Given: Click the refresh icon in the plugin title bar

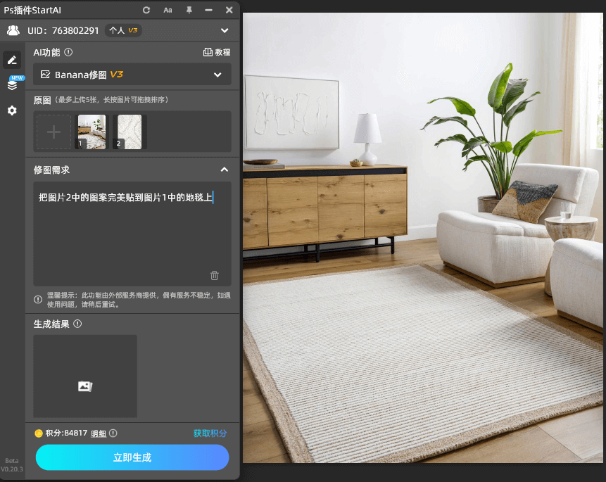Looking at the screenshot, I should click(146, 10).
